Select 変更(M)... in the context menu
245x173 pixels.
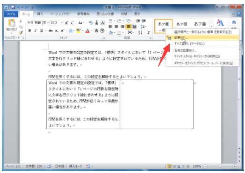point(202,38)
